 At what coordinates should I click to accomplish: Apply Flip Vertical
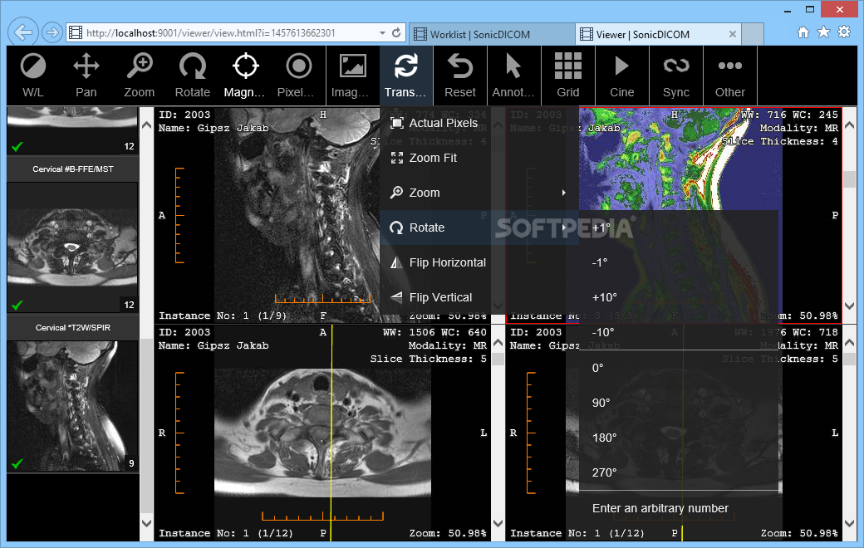(479, 297)
